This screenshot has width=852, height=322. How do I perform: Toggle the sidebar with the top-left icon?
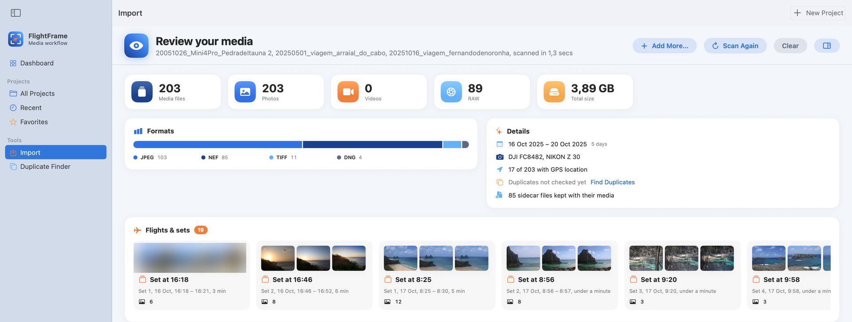[x=16, y=13]
